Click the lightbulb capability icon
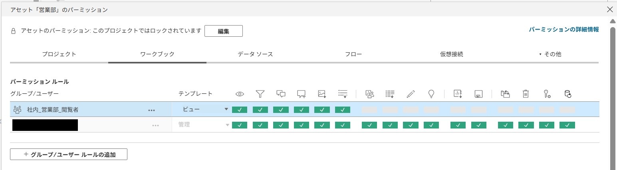This screenshot has width=617, height=170. (x=431, y=94)
